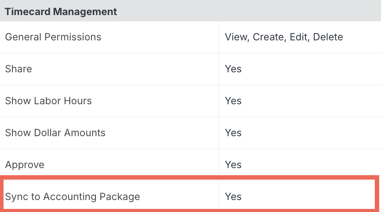381x212 pixels.
Task: Select Yes beside Show Labor Hours
Action: 233,101
